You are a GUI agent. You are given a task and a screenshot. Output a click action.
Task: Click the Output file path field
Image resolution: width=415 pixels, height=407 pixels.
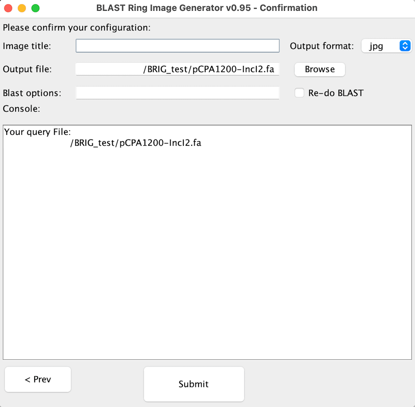[177, 69]
